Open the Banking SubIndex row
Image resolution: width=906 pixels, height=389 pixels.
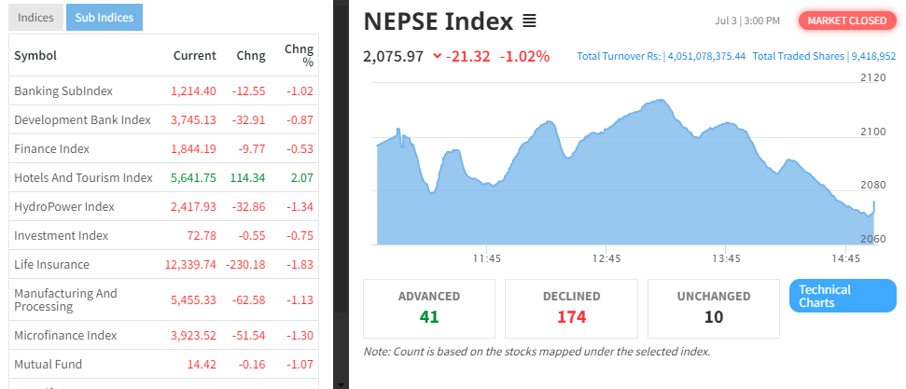63,90
